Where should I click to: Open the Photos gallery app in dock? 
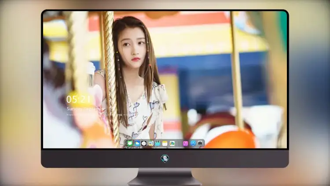point(172,143)
